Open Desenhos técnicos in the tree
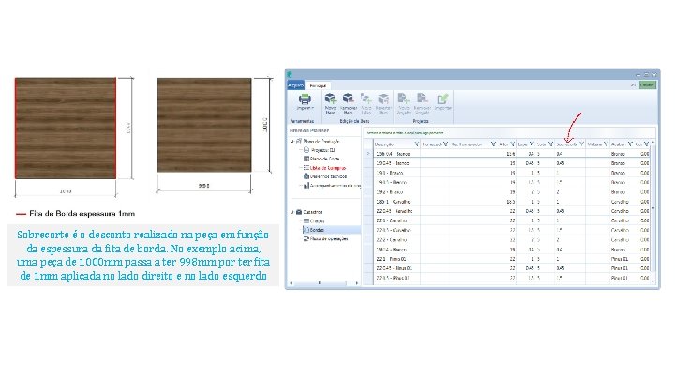675x380 pixels. click(328, 176)
